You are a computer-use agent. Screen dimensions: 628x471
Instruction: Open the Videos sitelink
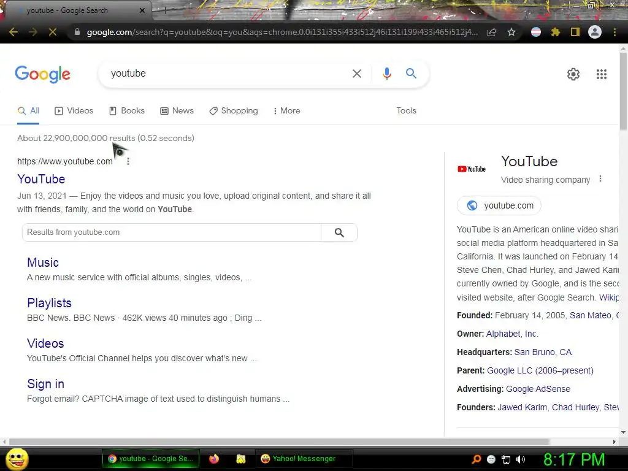click(x=45, y=343)
